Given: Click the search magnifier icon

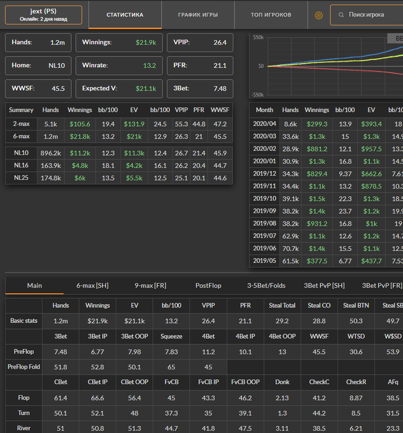Looking at the screenshot, I should point(341,15).
